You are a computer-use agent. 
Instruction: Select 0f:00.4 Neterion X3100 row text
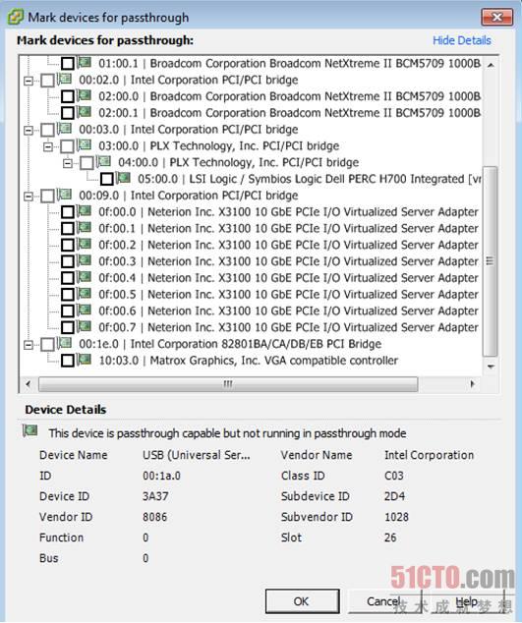tap(288, 278)
